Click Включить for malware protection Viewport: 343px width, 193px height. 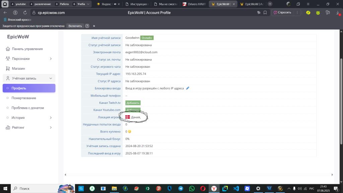click(75, 26)
